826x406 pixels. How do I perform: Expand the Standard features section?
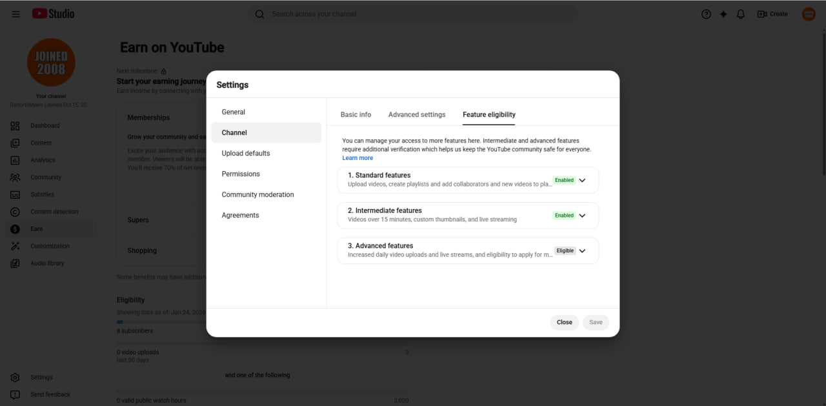(582, 181)
